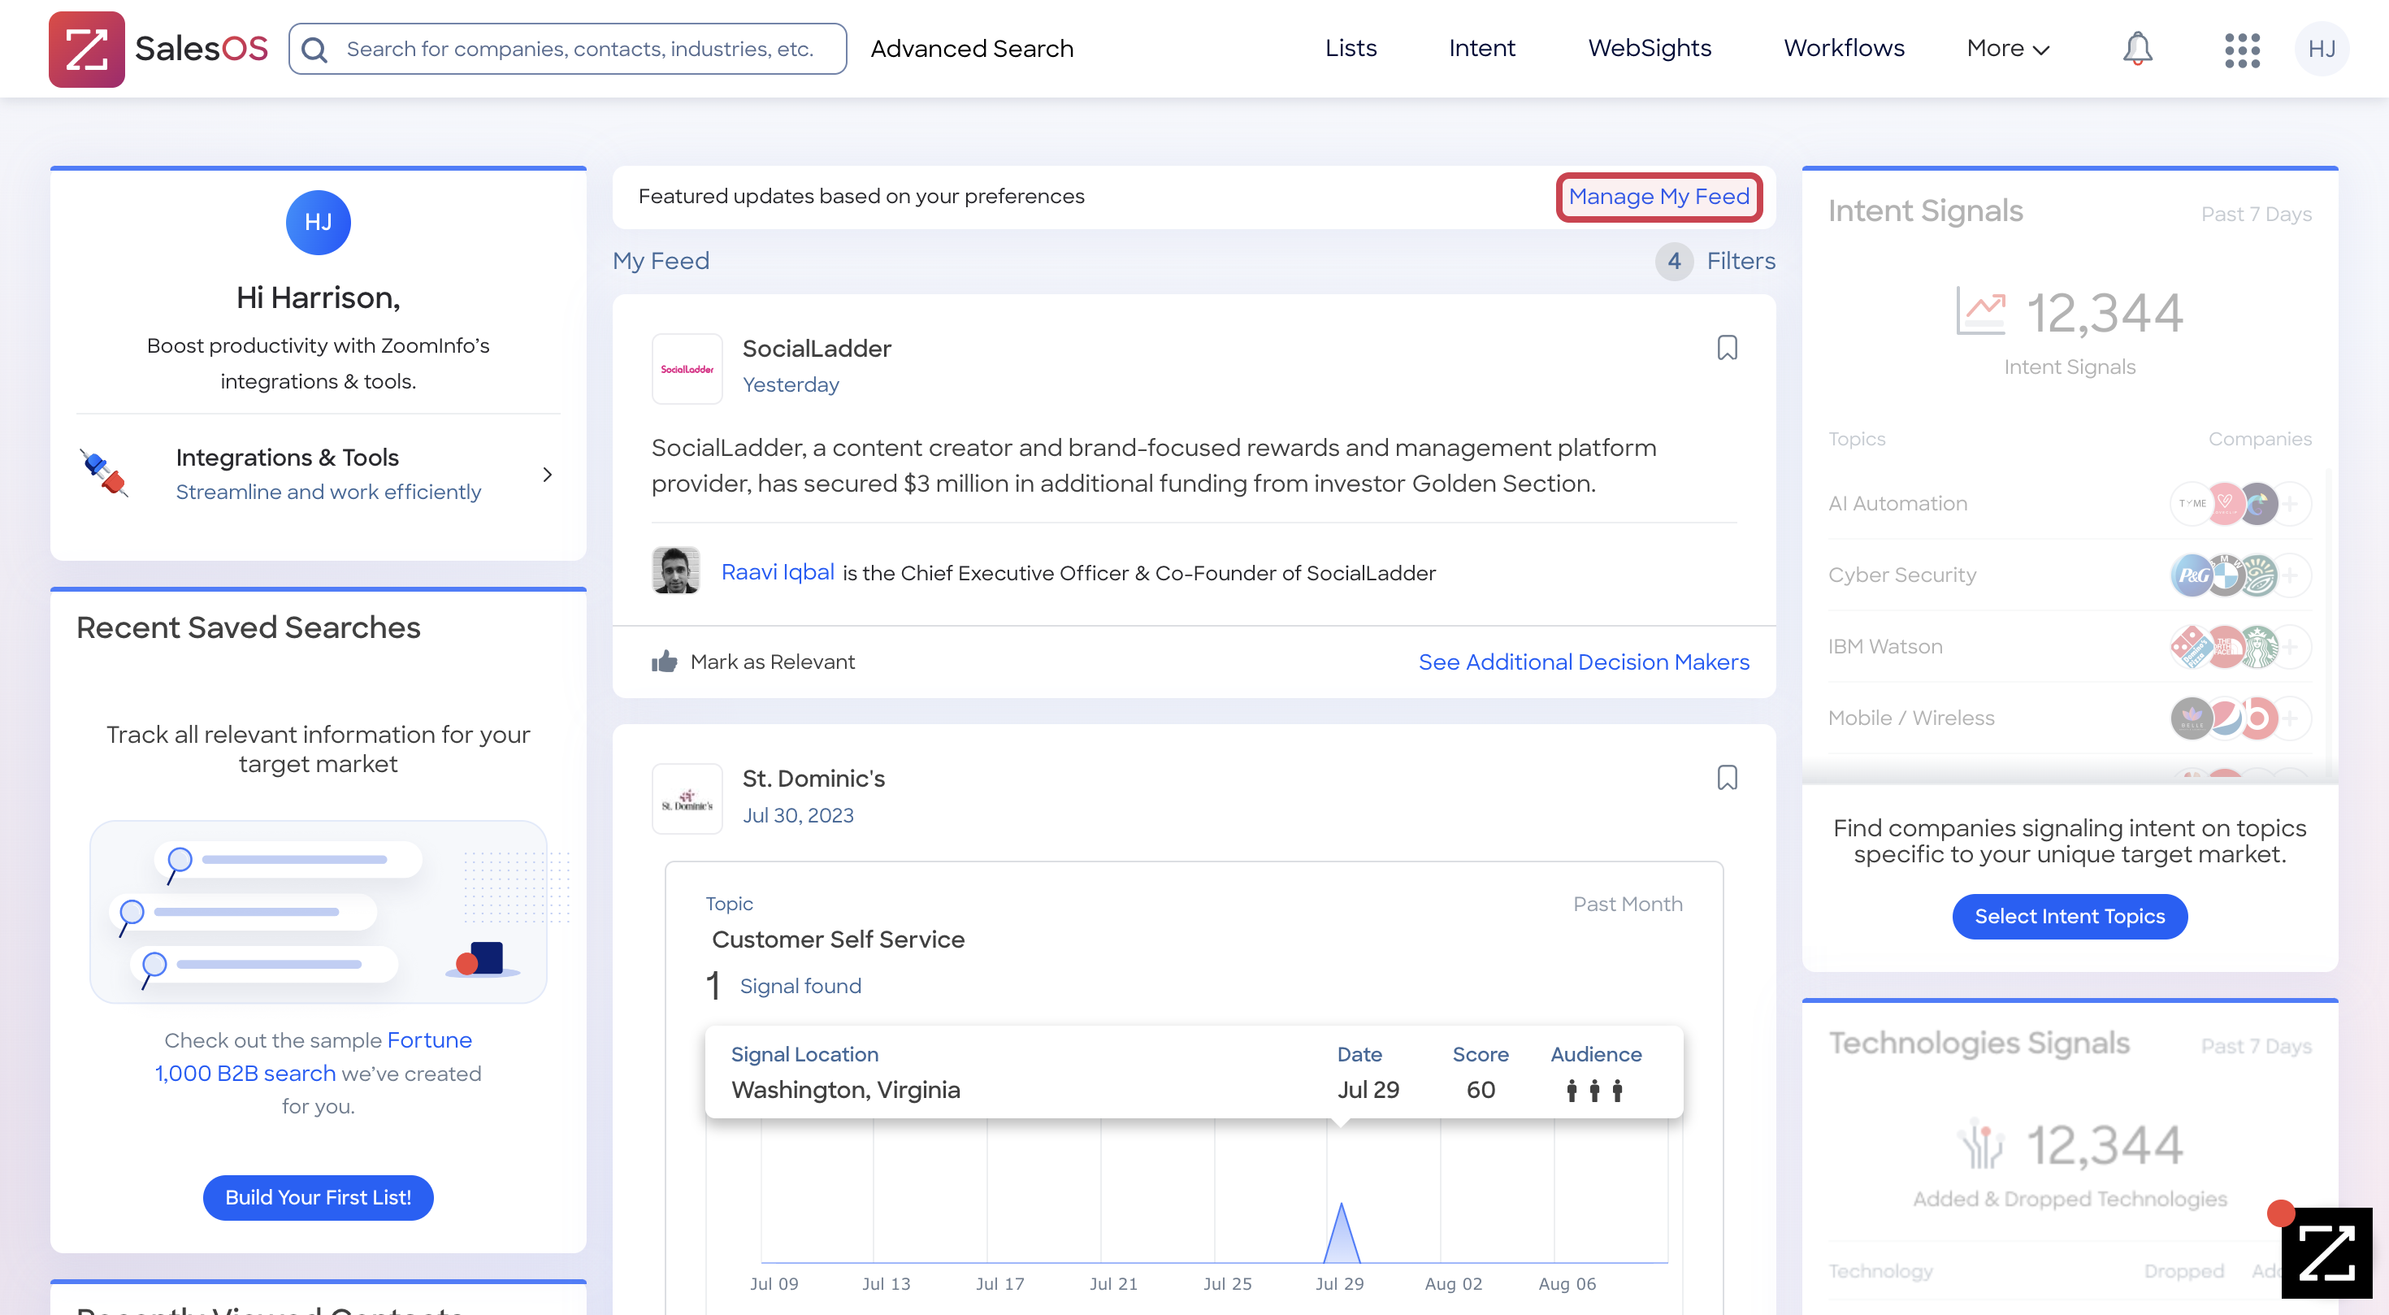Click the magnifier icon in the search bar
Image resolution: width=2389 pixels, height=1315 pixels.
[x=314, y=49]
